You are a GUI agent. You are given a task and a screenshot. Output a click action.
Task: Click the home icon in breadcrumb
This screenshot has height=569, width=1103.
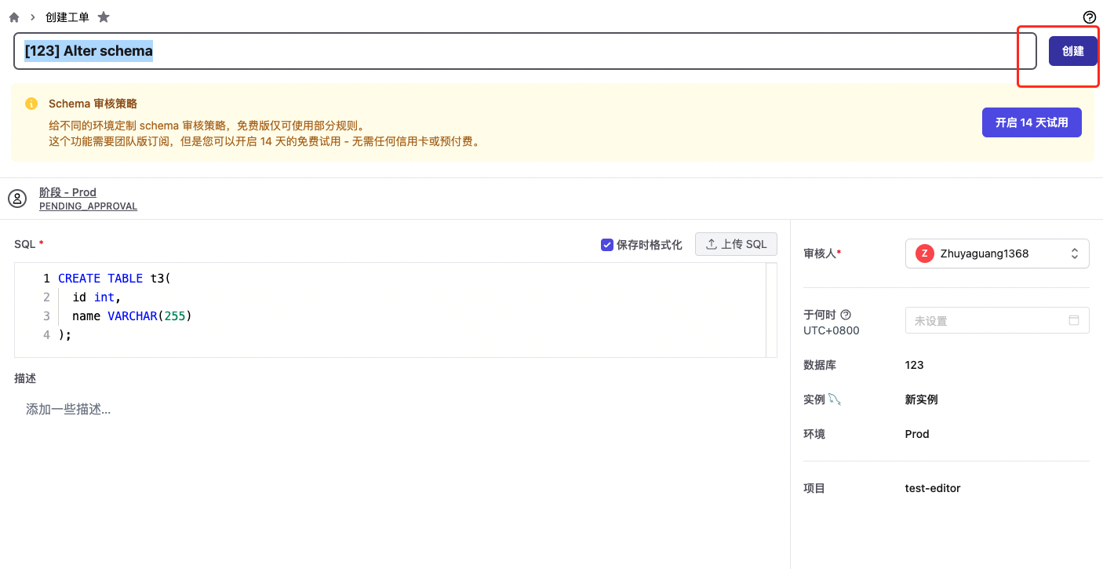click(14, 17)
